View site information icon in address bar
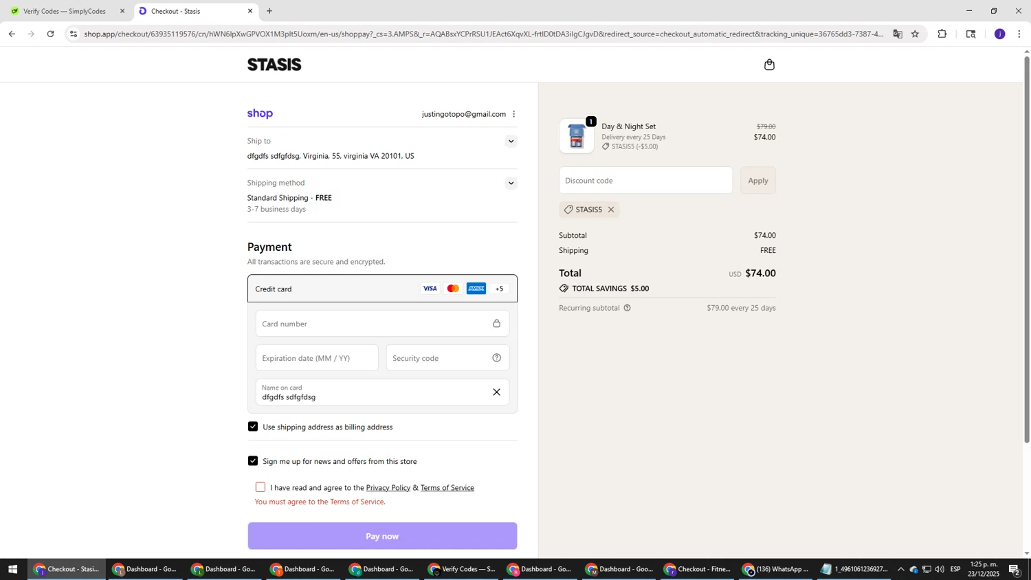This screenshot has width=1031, height=580. coord(74,34)
